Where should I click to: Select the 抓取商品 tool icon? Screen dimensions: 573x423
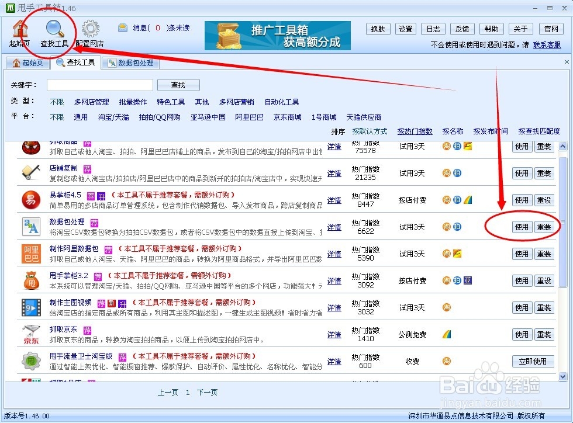pos(30,147)
